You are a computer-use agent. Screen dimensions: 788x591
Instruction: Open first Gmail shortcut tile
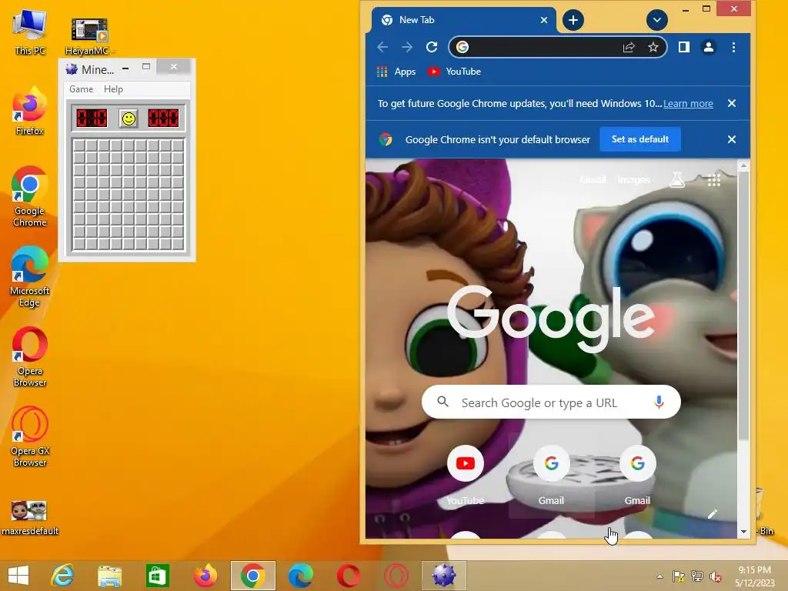pos(551,475)
